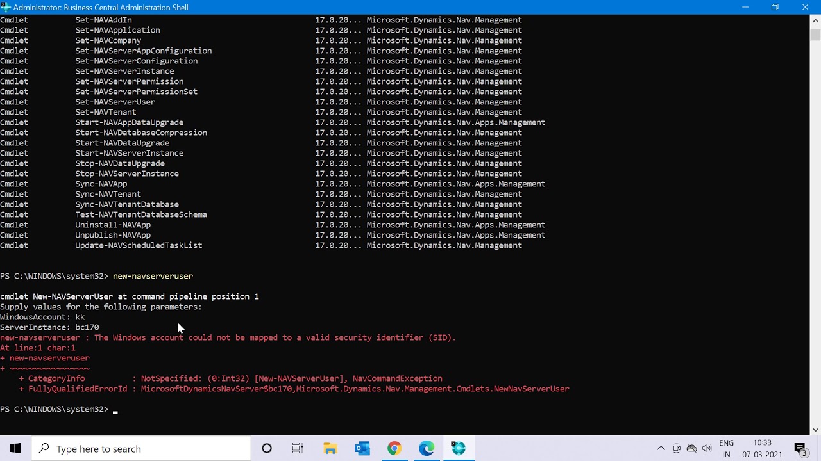Click the scrollbar down arrow
This screenshot has width=821, height=461.
(815, 430)
